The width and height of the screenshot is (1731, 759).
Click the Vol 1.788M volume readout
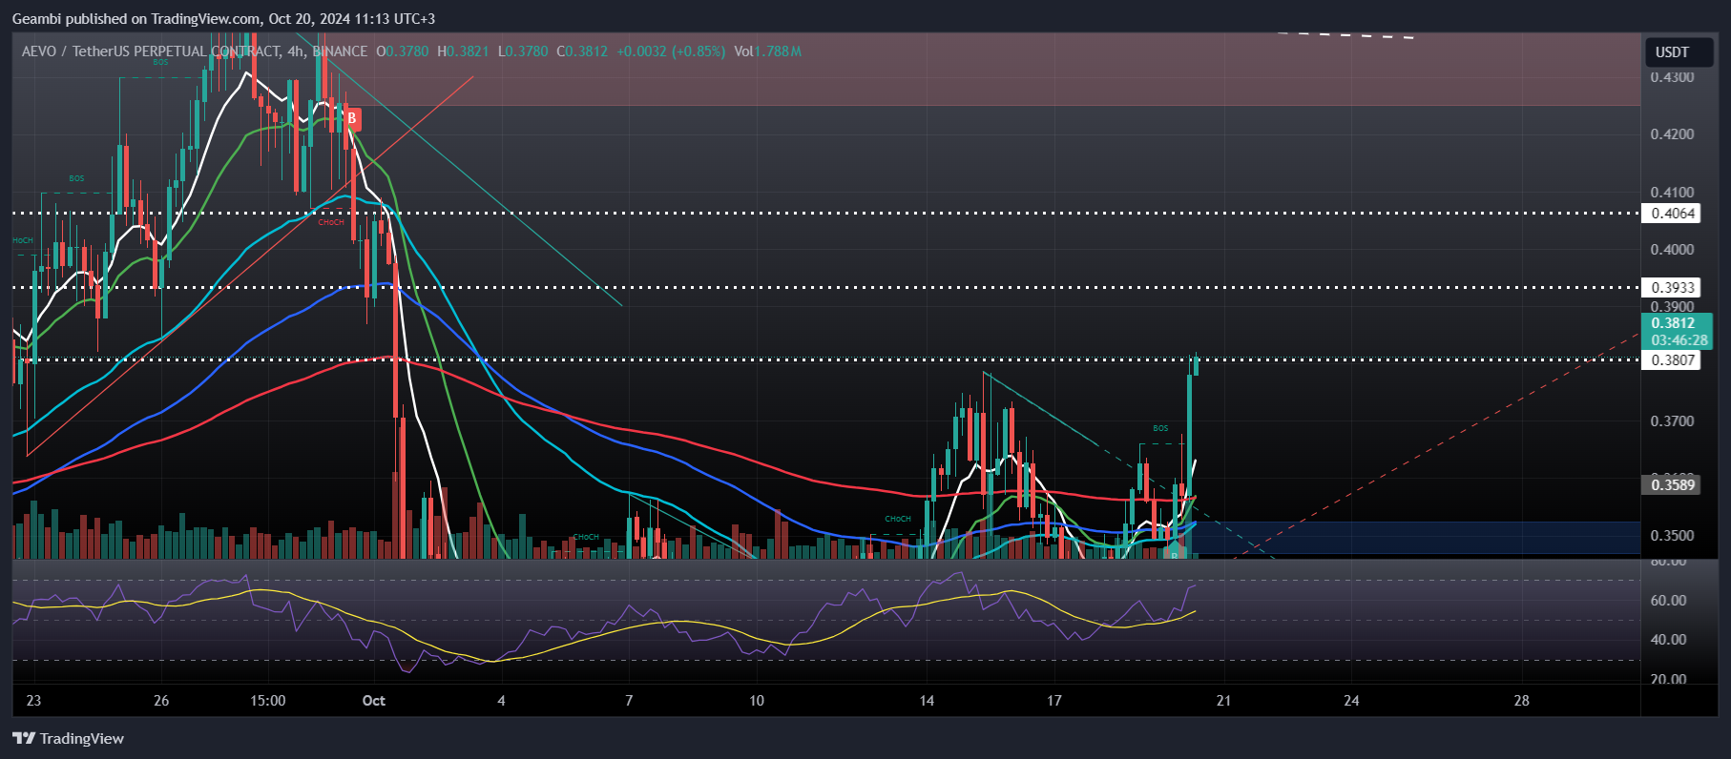tap(767, 51)
